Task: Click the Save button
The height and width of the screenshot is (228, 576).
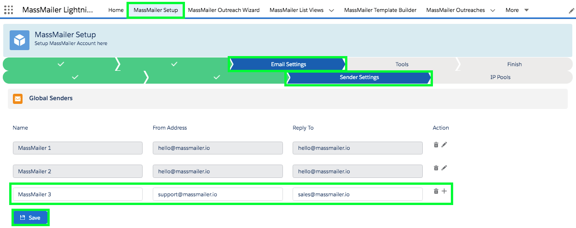Action: click(x=30, y=218)
